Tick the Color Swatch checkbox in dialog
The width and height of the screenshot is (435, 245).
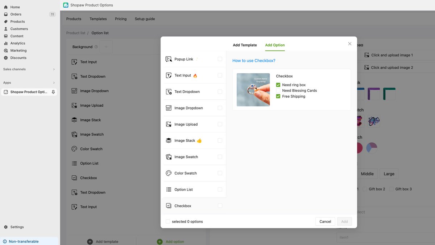coord(220,173)
